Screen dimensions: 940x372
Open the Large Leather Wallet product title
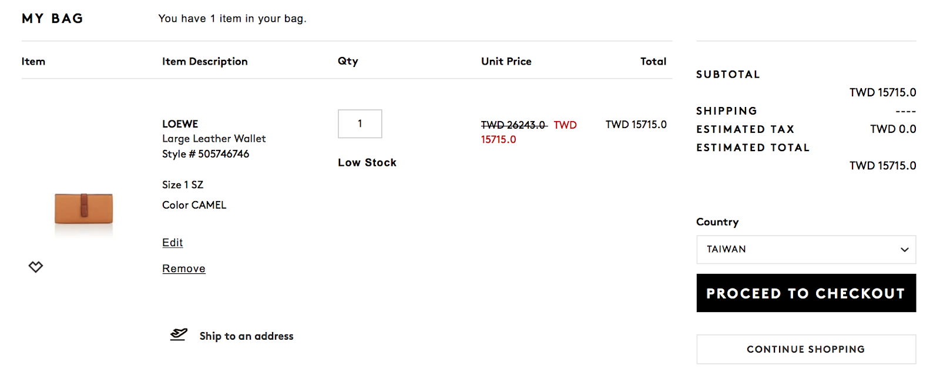pos(214,139)
